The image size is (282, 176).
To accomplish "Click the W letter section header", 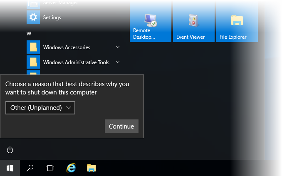I will (x=29, y=33).
